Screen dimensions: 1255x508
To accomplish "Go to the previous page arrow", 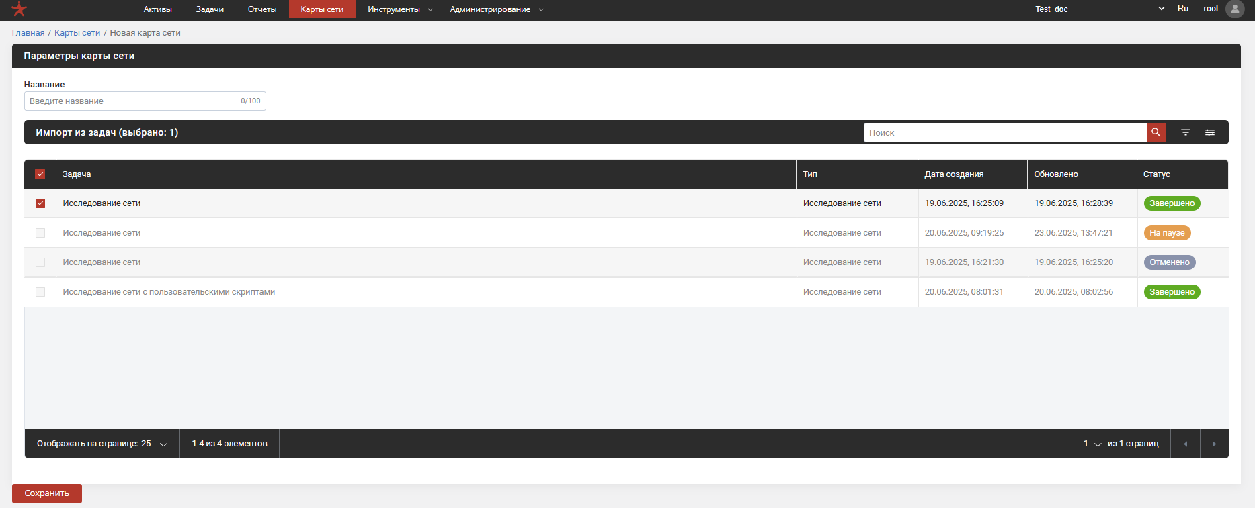I will pyautogui.click(x=1185, y=444).
